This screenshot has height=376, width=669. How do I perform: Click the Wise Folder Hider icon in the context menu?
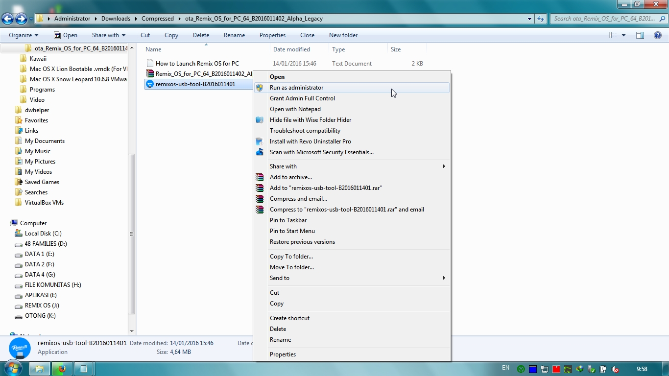[260, 120]
